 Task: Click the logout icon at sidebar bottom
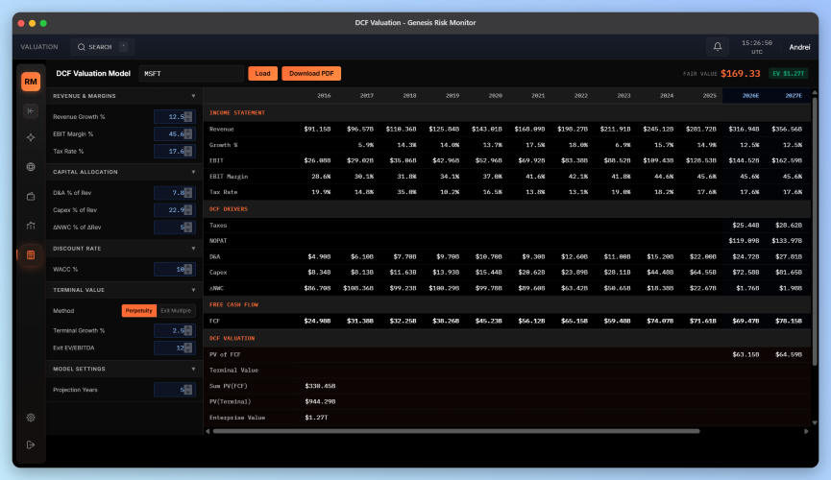(x=31, y=444)
